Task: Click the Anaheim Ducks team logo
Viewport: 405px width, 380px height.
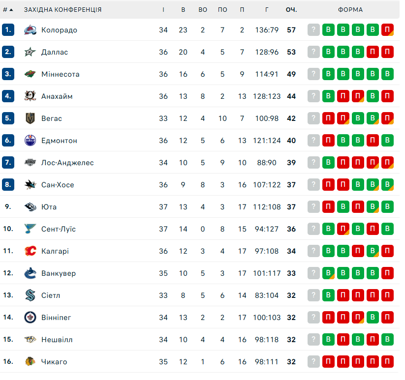Action: (x=30, y=96)
